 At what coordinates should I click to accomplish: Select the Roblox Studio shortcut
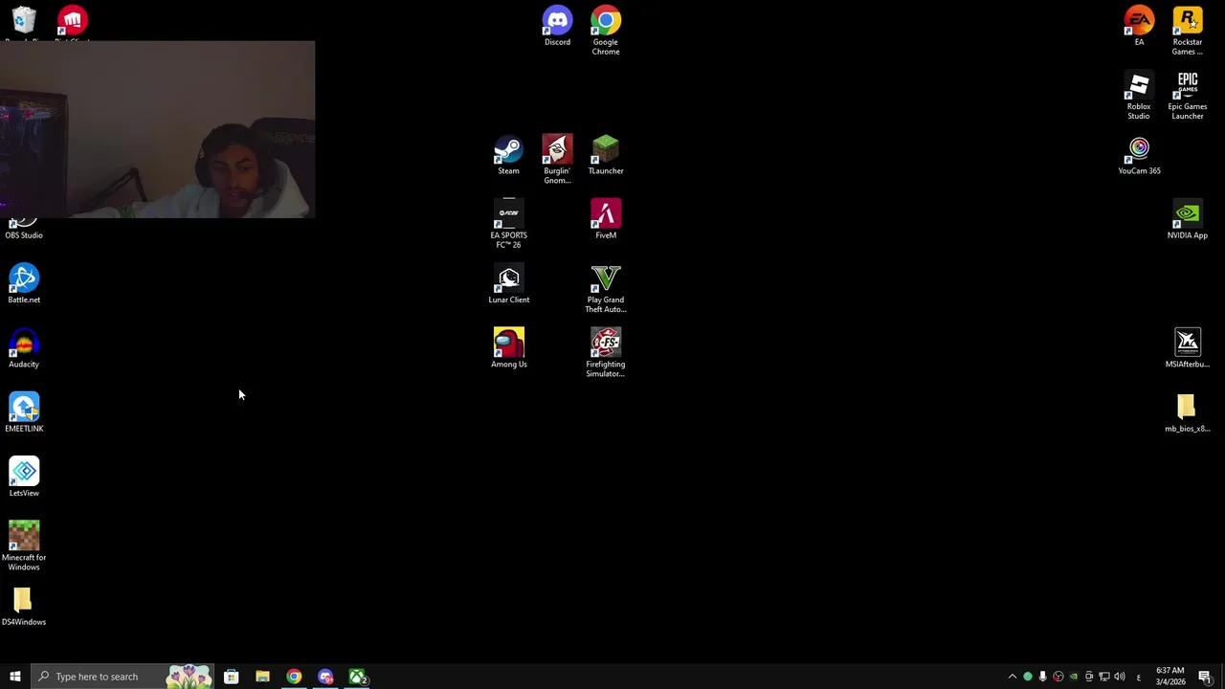point(1138,96)
